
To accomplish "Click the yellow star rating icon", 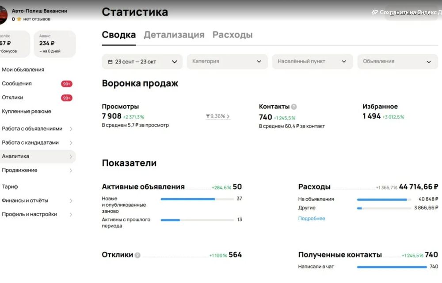I will 19,19.
